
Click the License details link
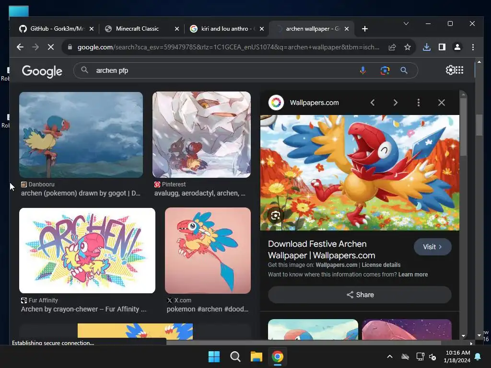tap(381, 265)
